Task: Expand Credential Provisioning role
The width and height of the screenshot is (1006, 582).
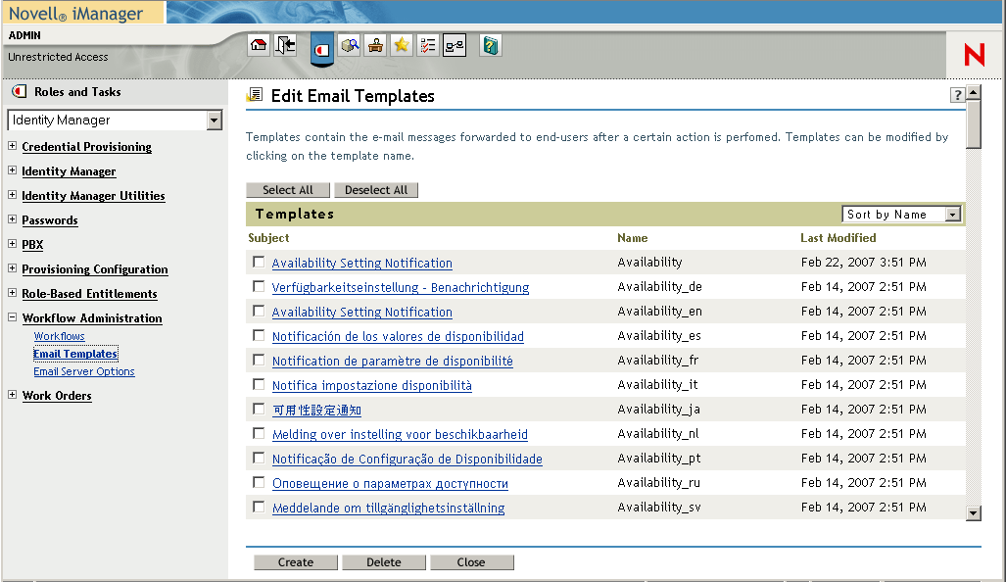Action: 12,146
